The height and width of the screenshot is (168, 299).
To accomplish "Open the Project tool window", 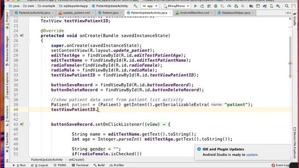I will pyautogui.click(x=7, y=21).
